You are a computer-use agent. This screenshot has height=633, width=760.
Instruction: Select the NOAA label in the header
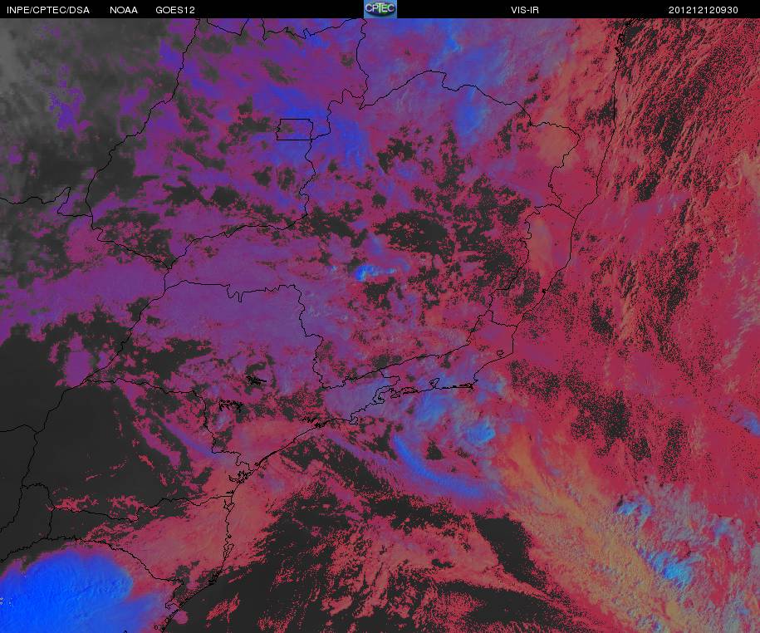(123, 10)
